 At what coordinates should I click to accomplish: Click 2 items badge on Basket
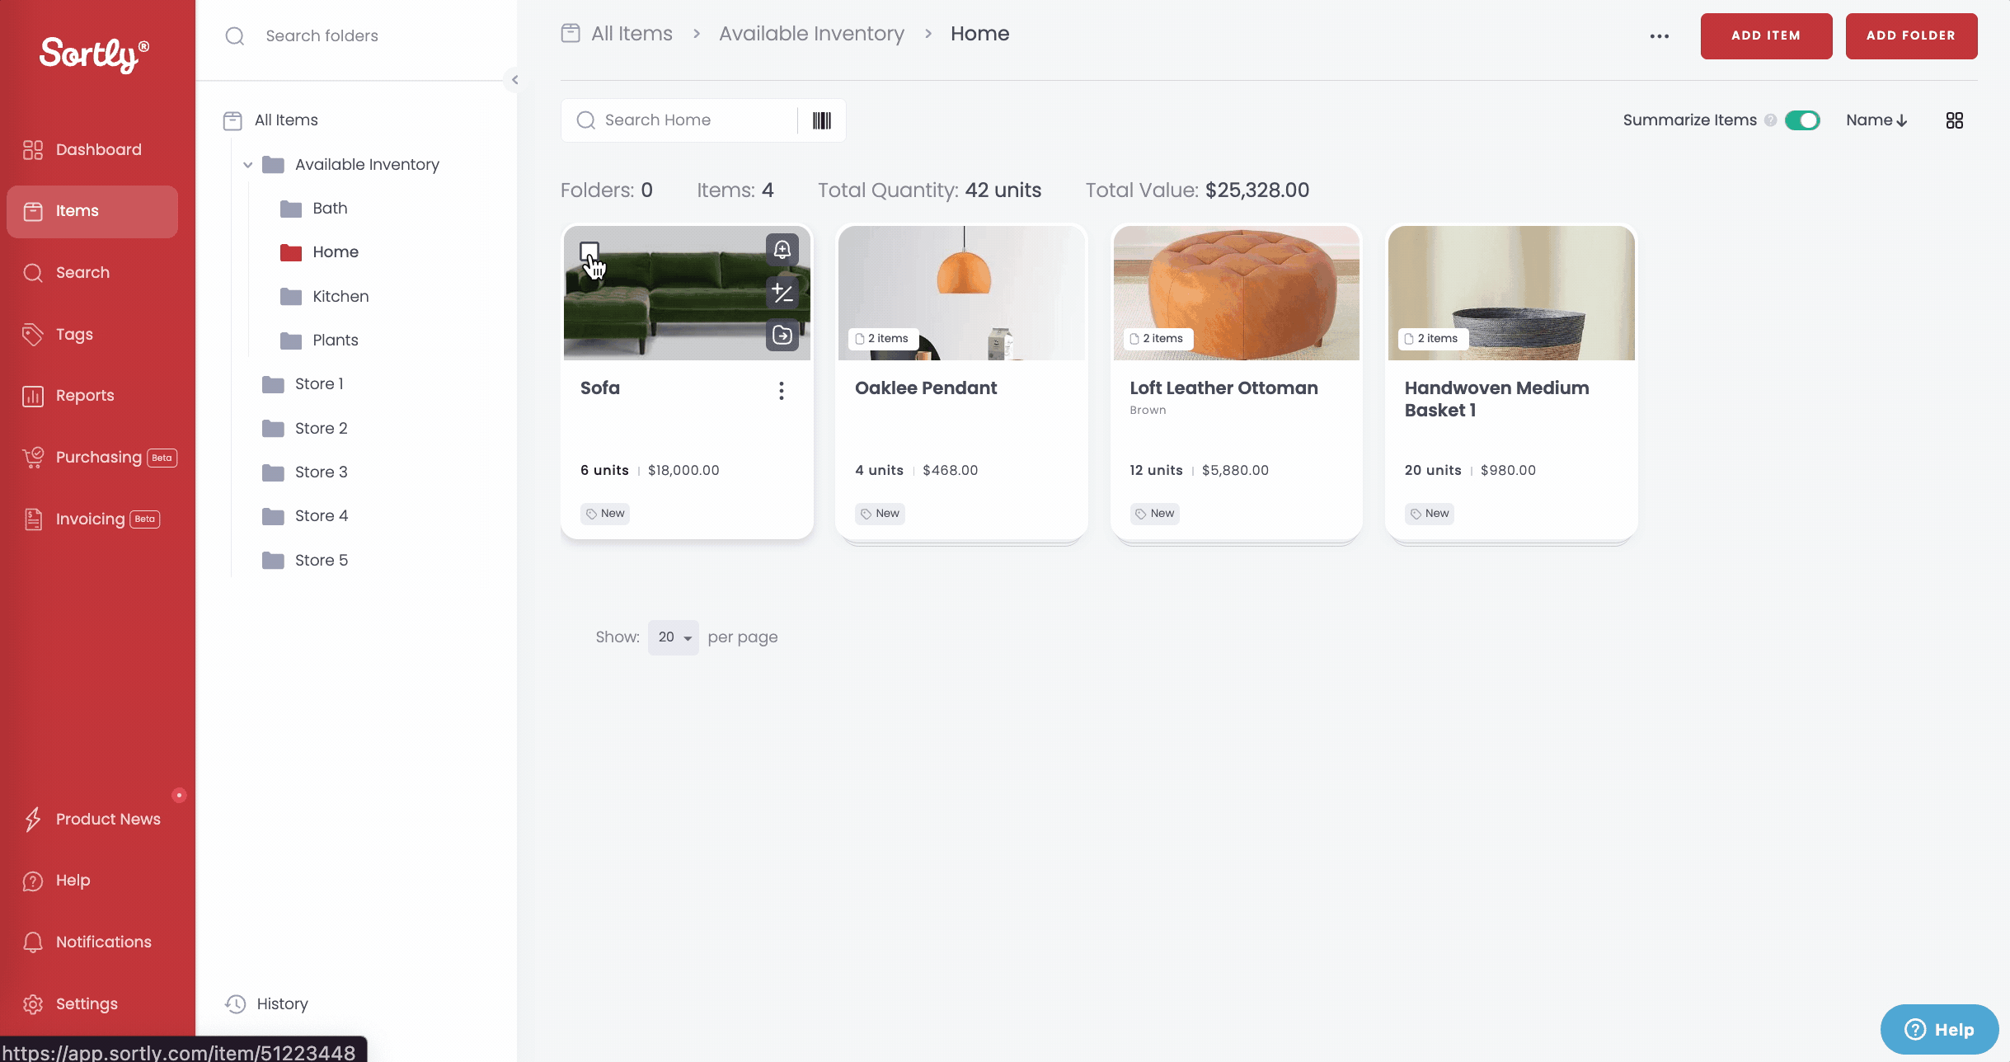pos(1433,339)
